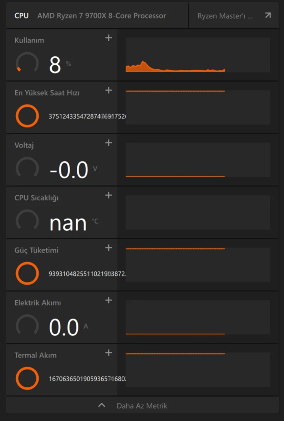The height and width of the screenshot is (421, 284).
Task: Click the orange En Yüksek Saat Hızı gauge ring
Action: tap(27, 116)
